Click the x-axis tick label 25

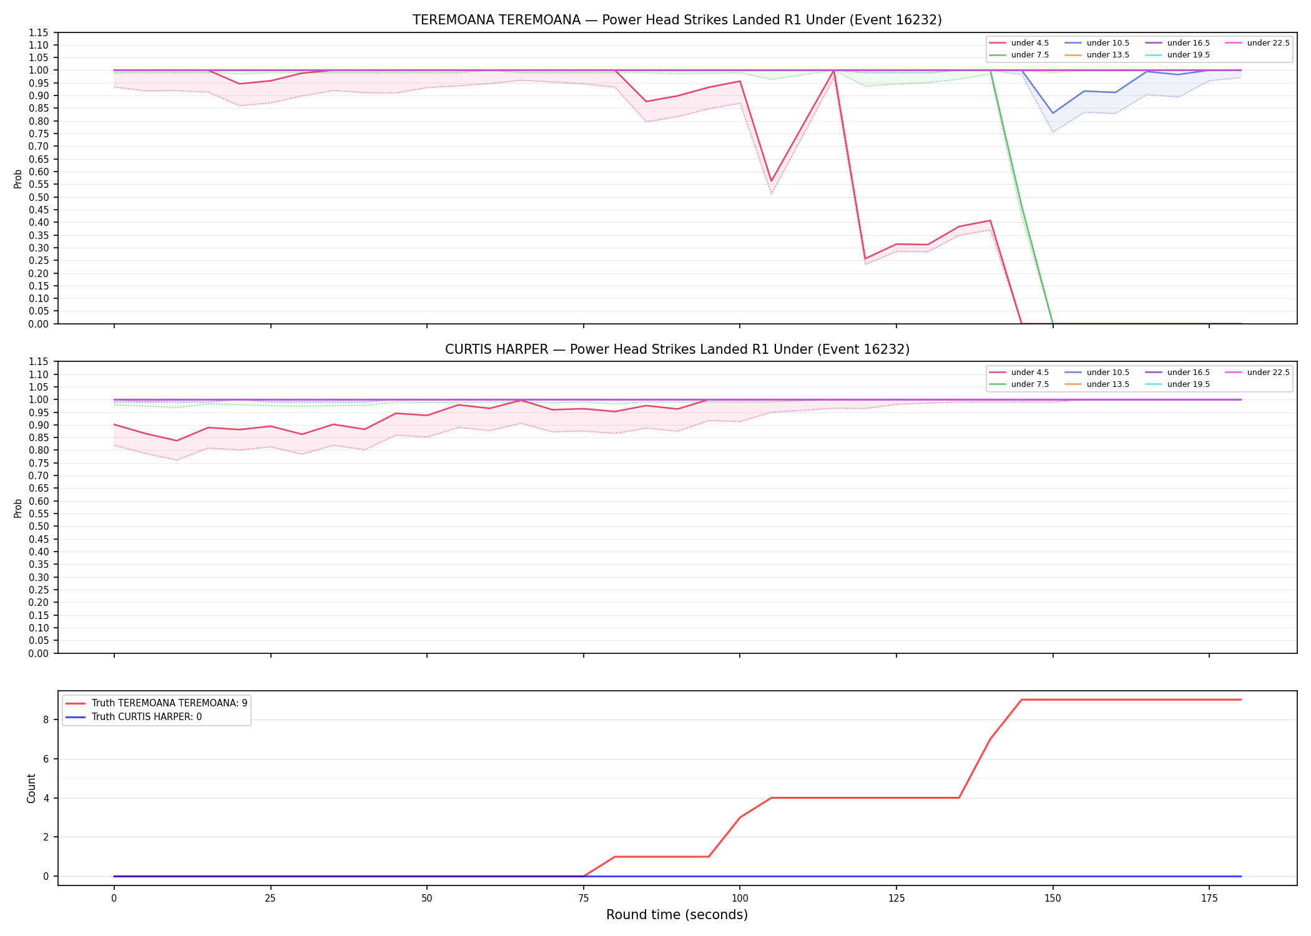(270, 899)
